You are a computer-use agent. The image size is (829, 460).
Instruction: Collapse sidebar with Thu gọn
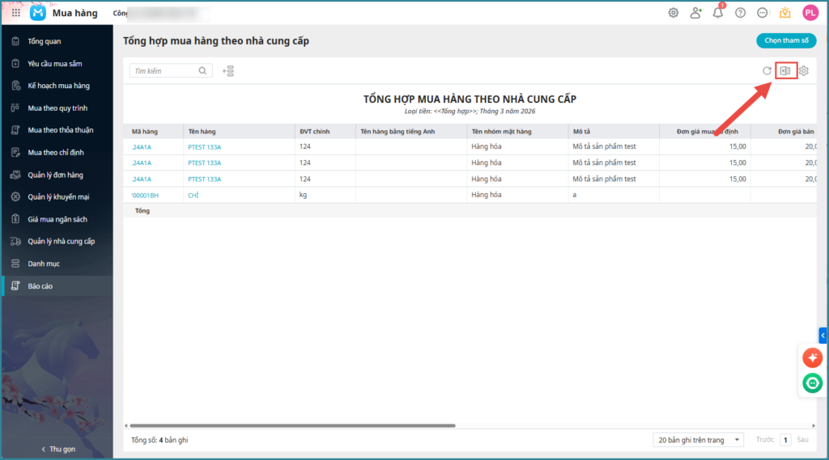point(58,449)
